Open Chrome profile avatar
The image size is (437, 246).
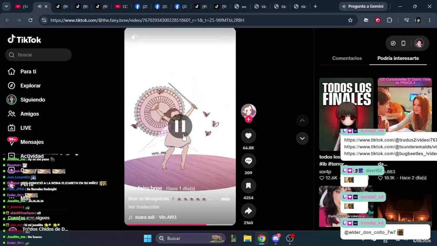(x=418, y=20)
